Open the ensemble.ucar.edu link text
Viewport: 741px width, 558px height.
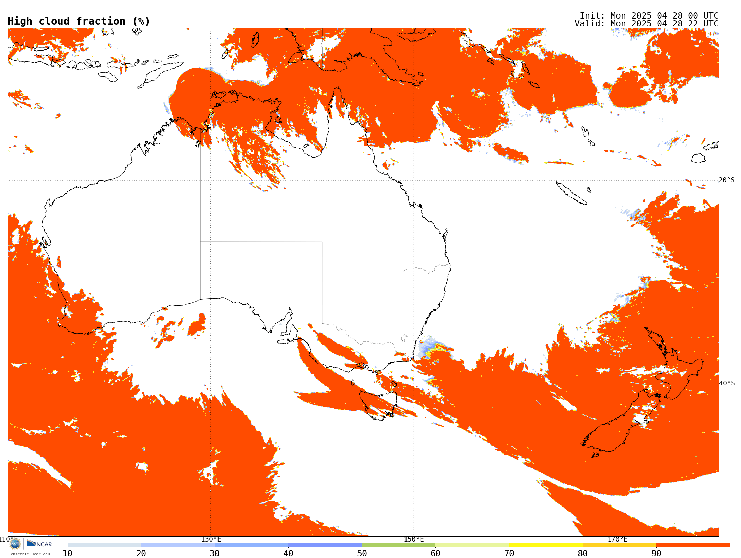pos(31,554)
